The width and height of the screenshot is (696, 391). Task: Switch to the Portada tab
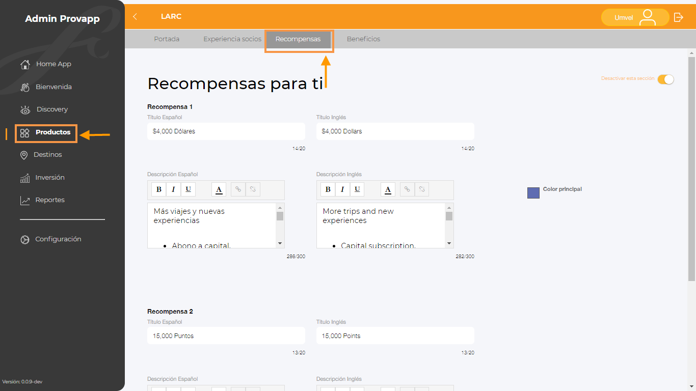pos(167,39)
